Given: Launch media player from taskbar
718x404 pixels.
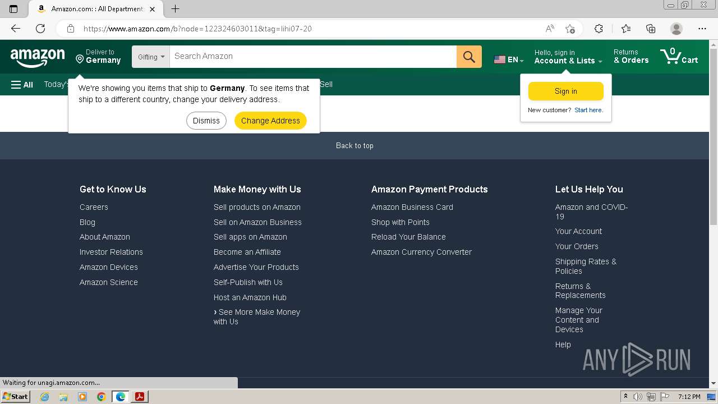Looking at the screenshot, I should (x=82, y=397).
